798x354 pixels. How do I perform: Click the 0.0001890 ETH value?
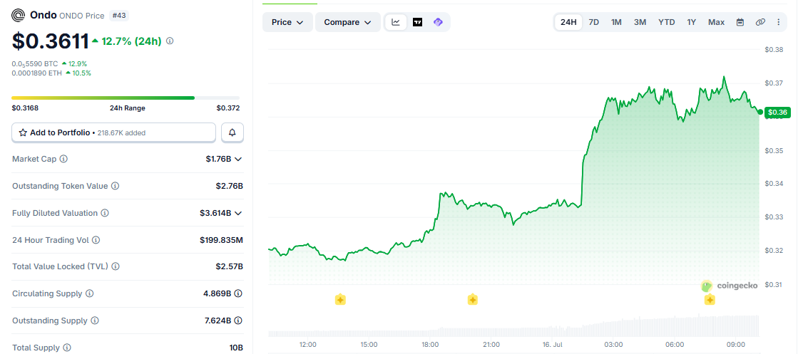click(x=36, y=73)
